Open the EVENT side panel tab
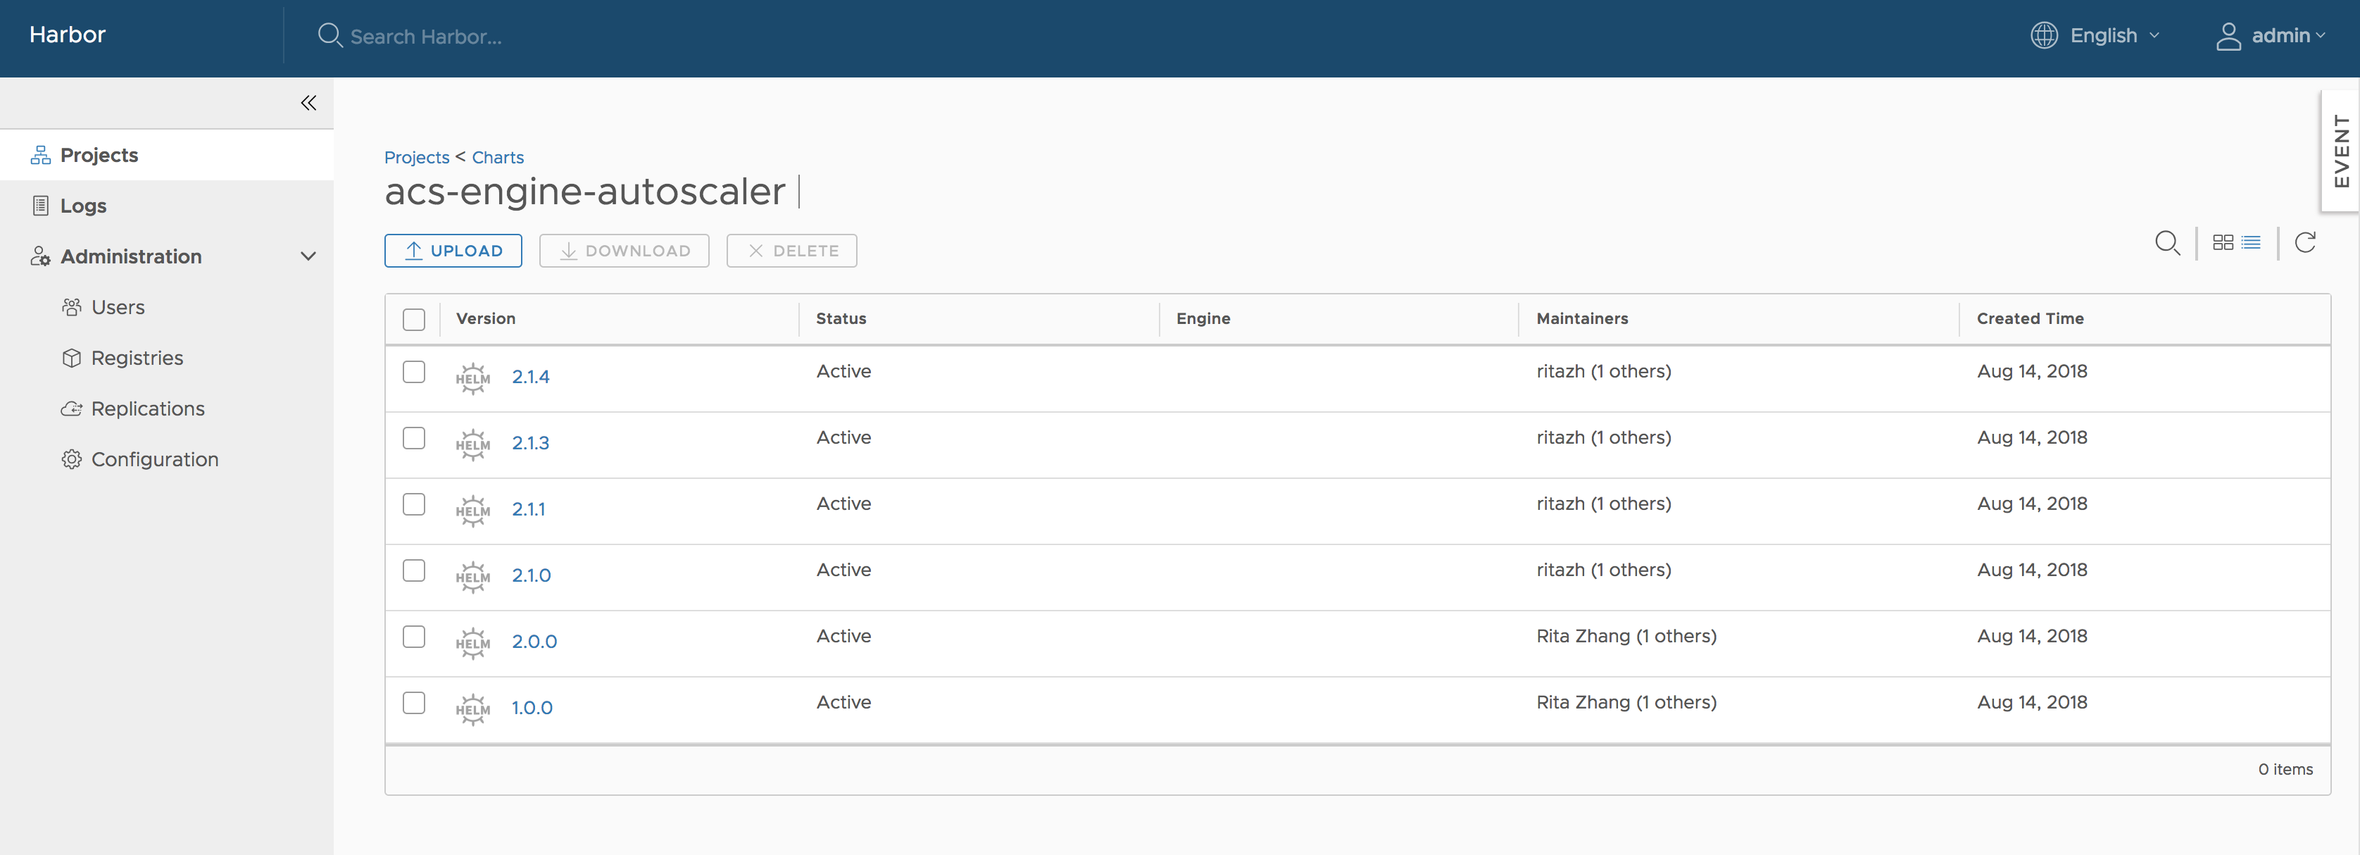The height and width of the screenshot is (855, 2360). coord(2341,150)
